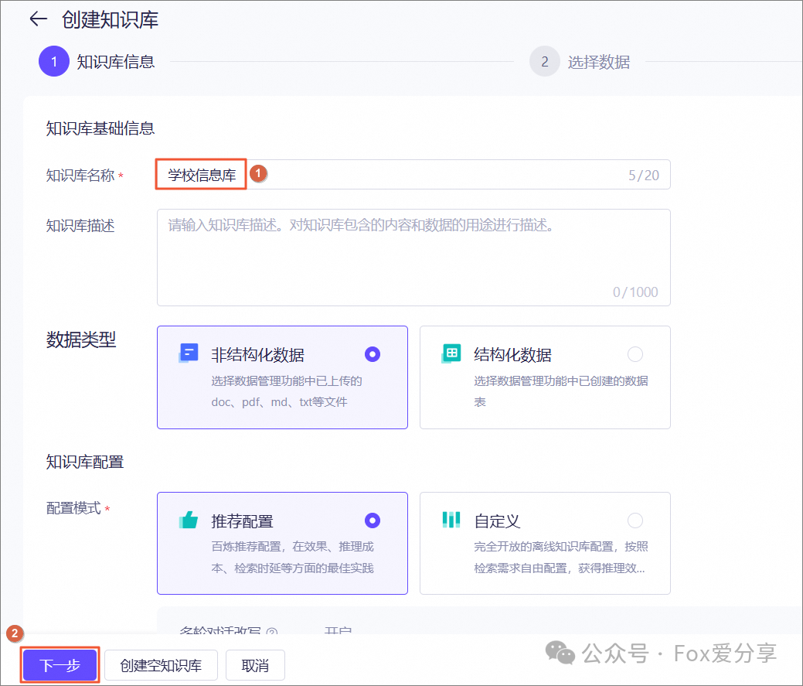Click step 2 circle for 选择数据
This screenshot has width=803, height=686.
(544, 61)
